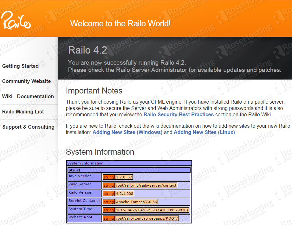Click the string type tag beside Railo Version
Viewport: 292px width, 225px height.
(x=109, y=194)
